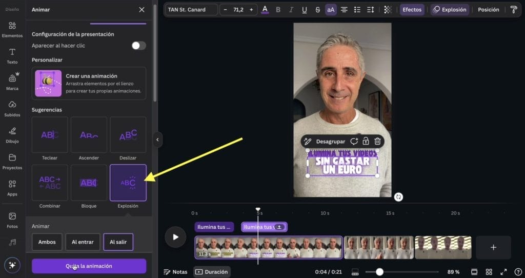Open the TAN St. Canard font dropdown

coord(191,10)
